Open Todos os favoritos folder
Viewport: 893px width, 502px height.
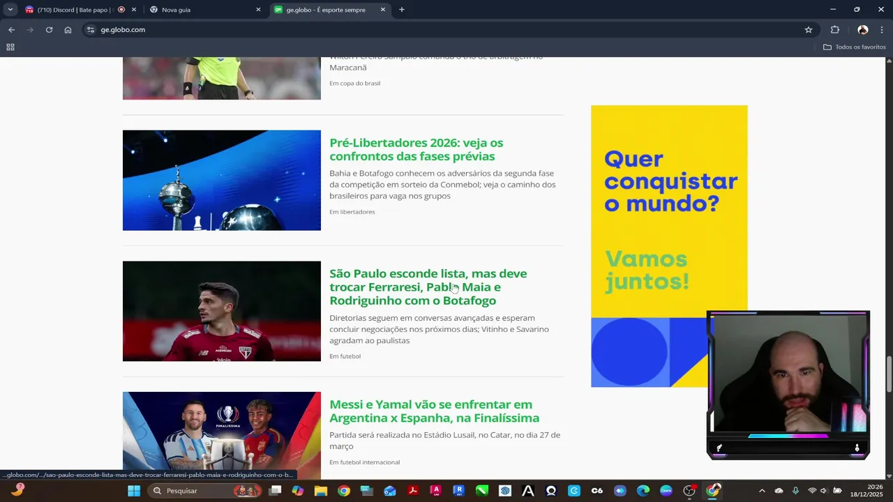(x=855, y=47)
